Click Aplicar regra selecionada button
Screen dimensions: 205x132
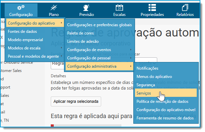76,101
